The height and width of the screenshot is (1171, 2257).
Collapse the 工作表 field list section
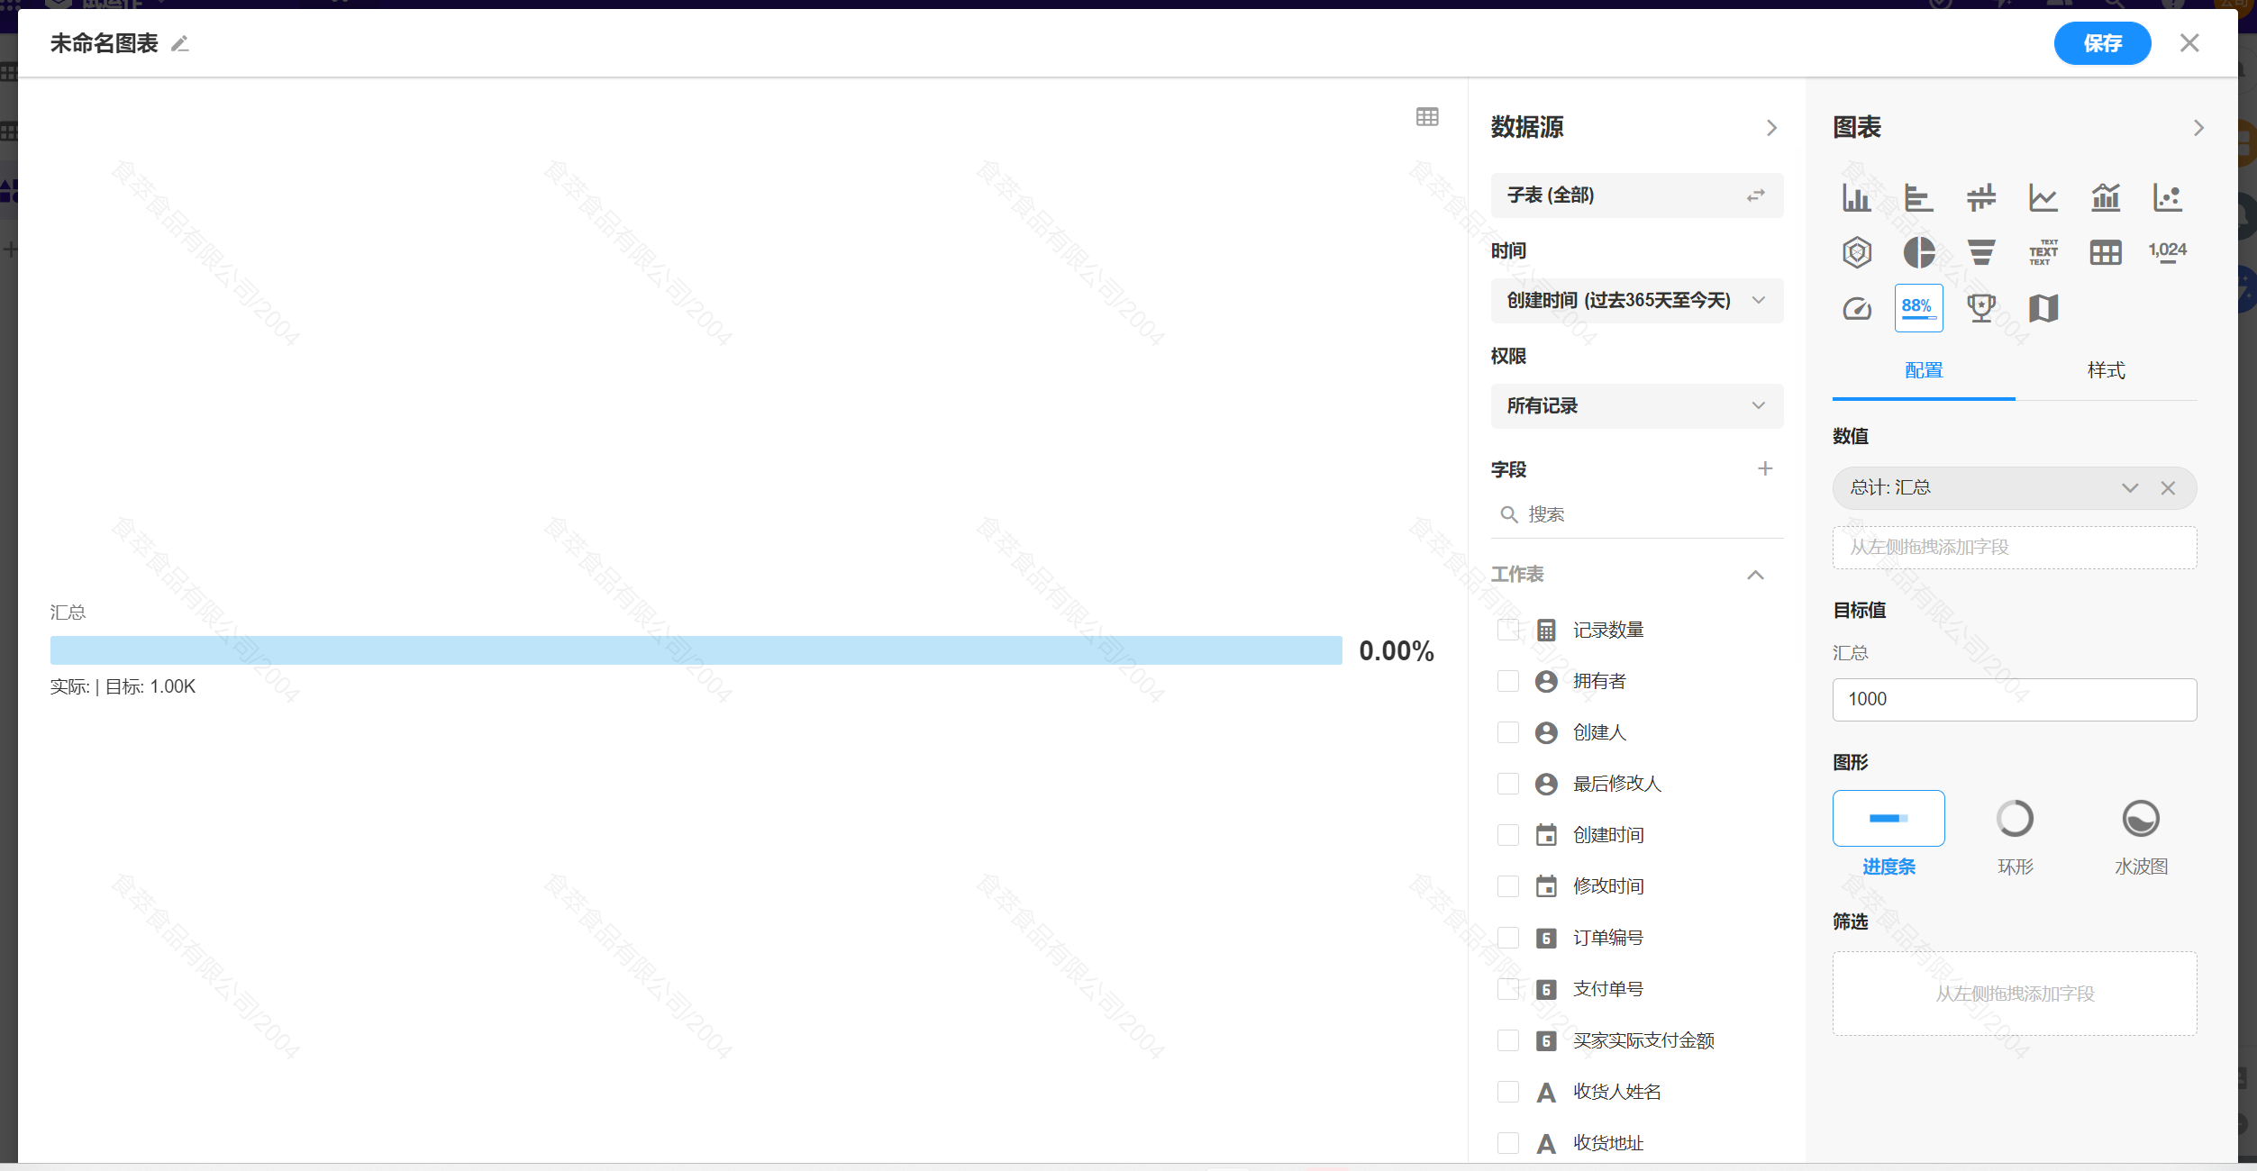pos(1756,574)
